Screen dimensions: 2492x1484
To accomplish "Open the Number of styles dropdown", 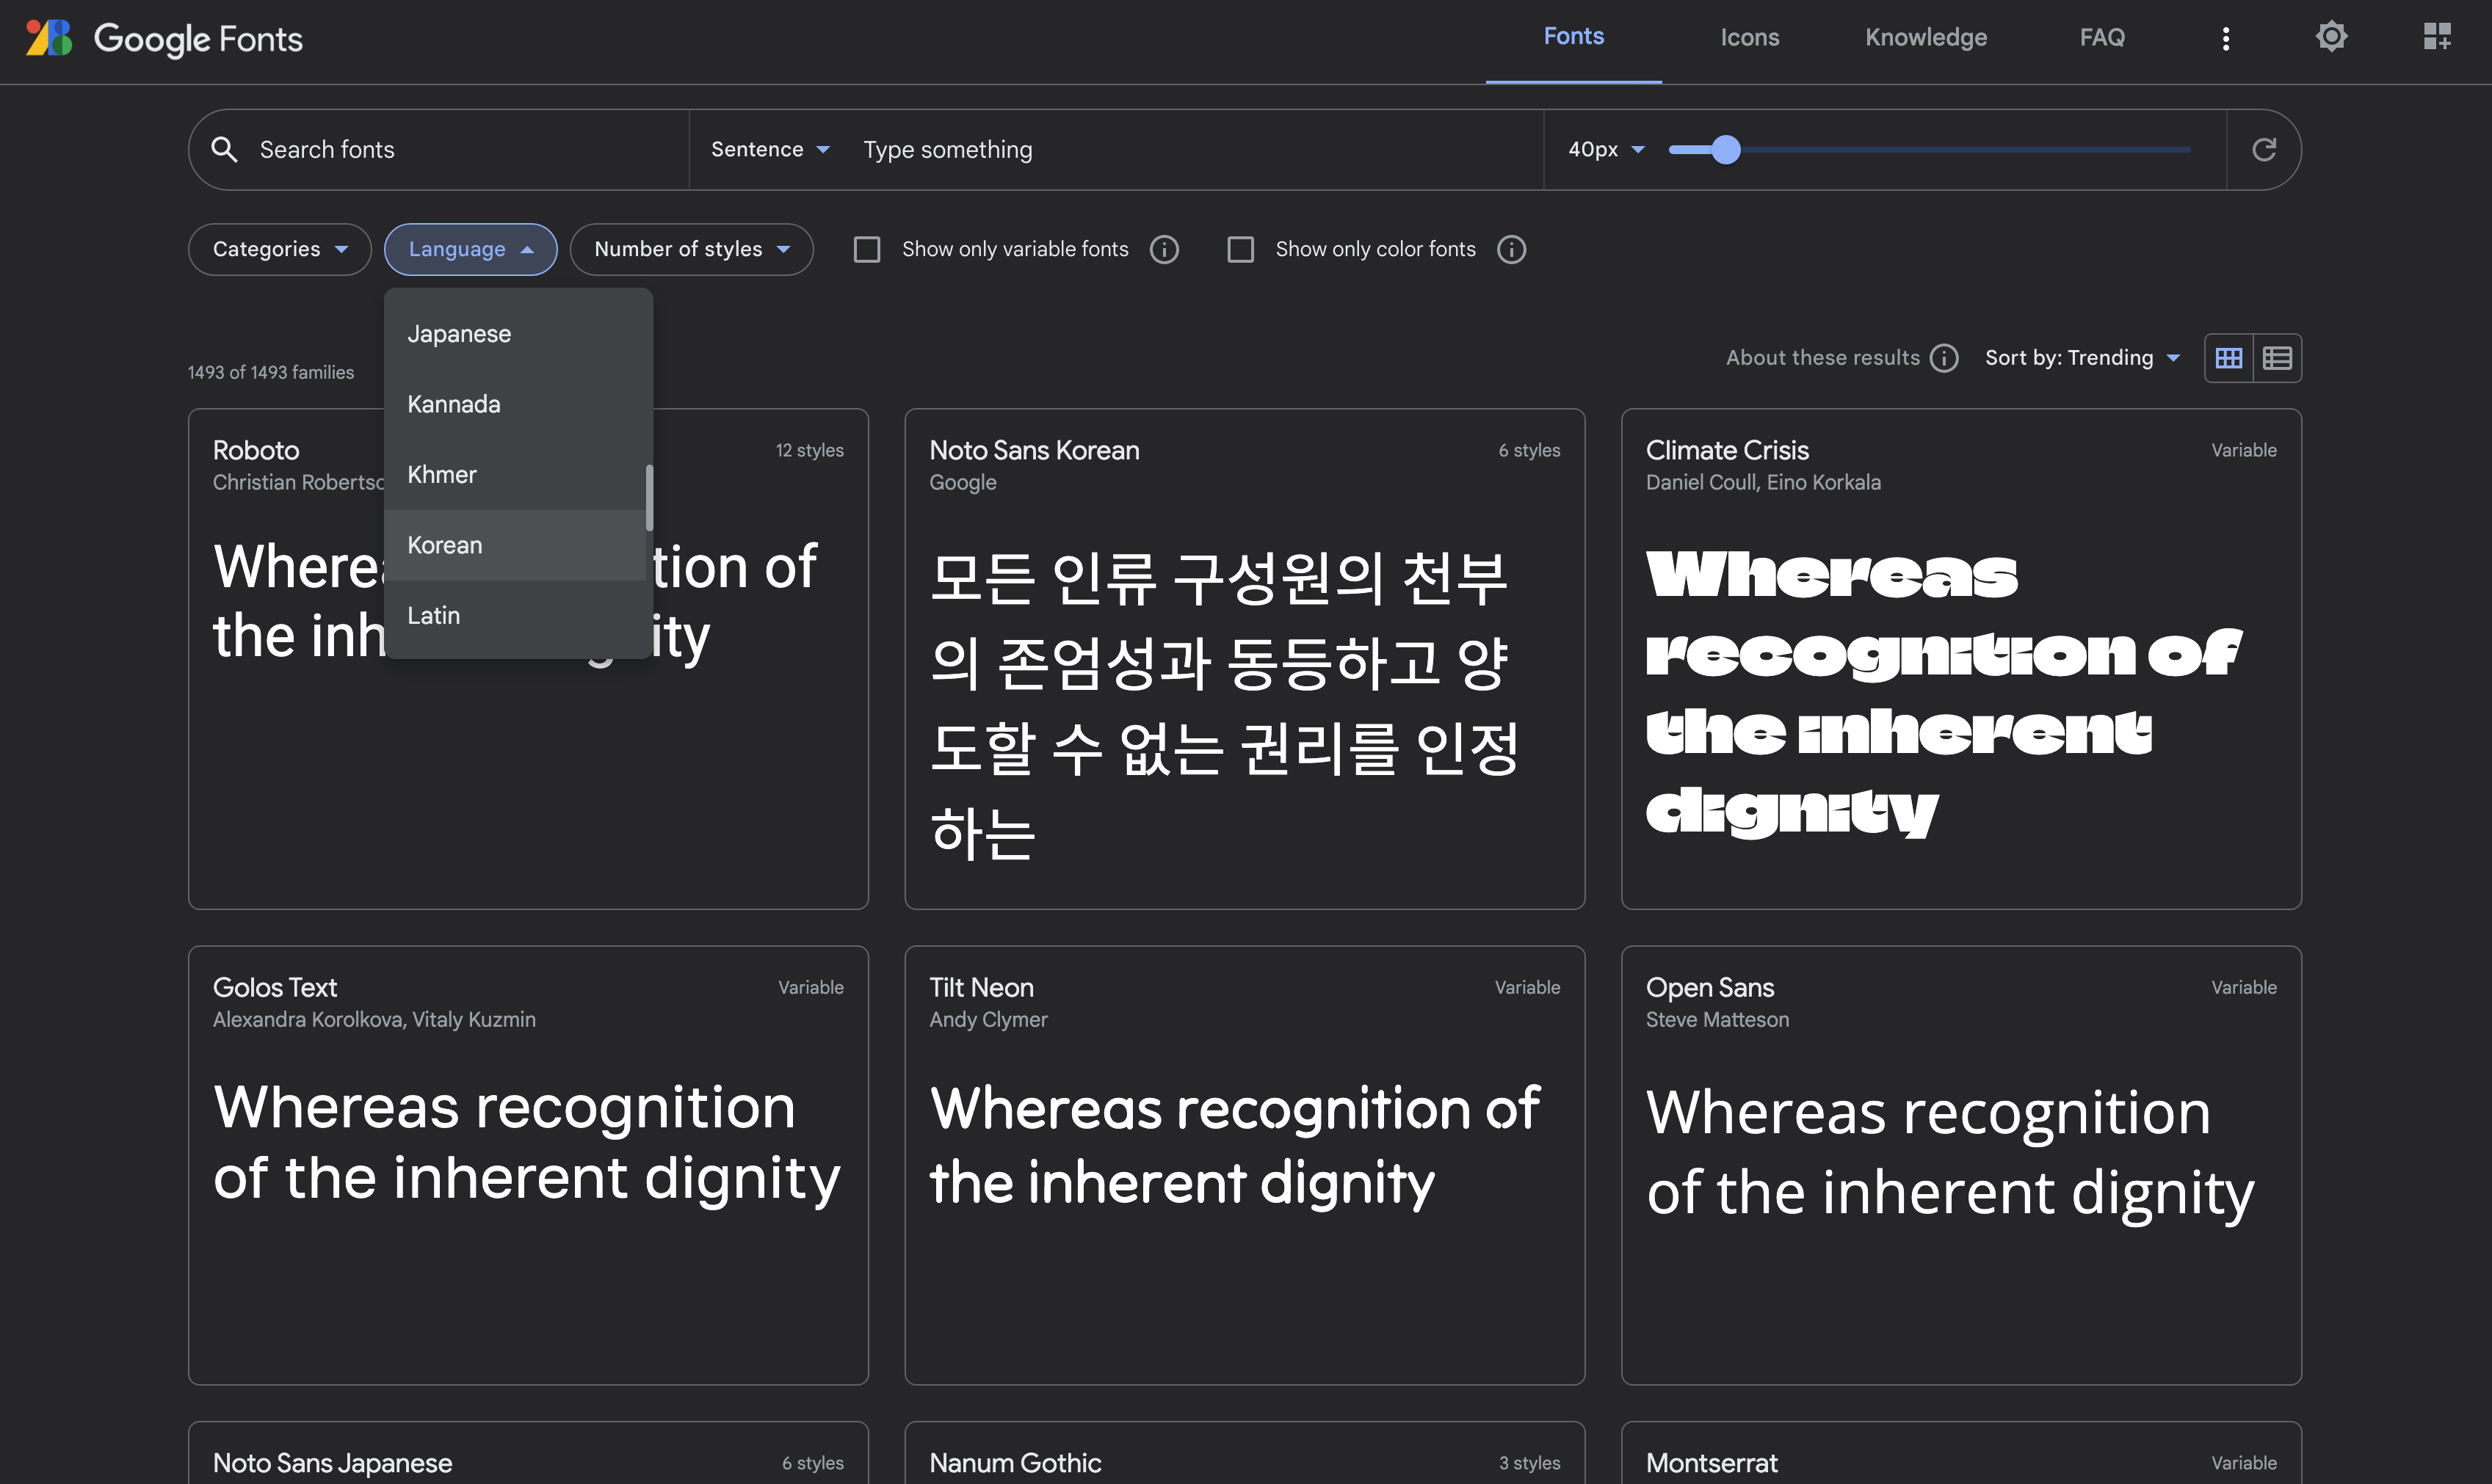I will point(691,249).
